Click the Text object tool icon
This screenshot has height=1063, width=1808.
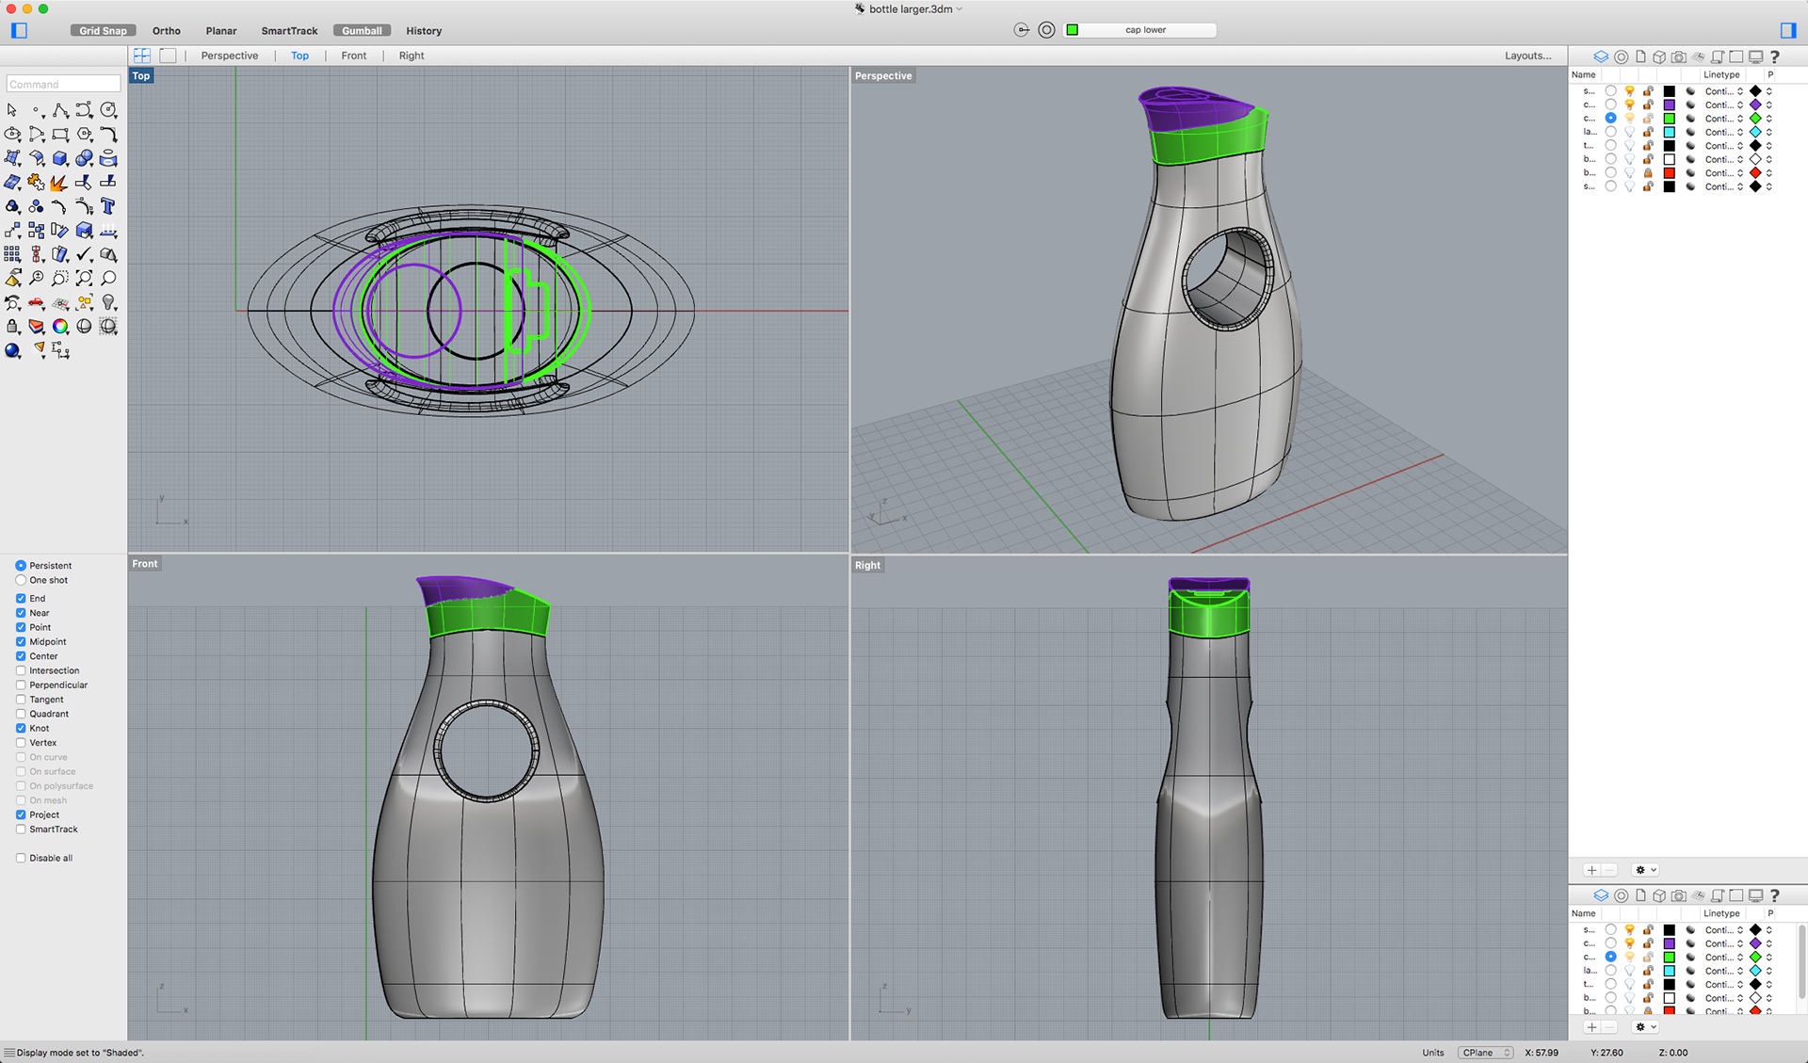click(x=107, y=206)
